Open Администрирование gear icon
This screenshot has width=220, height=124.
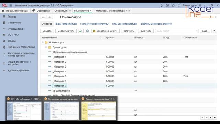(4, 70)
